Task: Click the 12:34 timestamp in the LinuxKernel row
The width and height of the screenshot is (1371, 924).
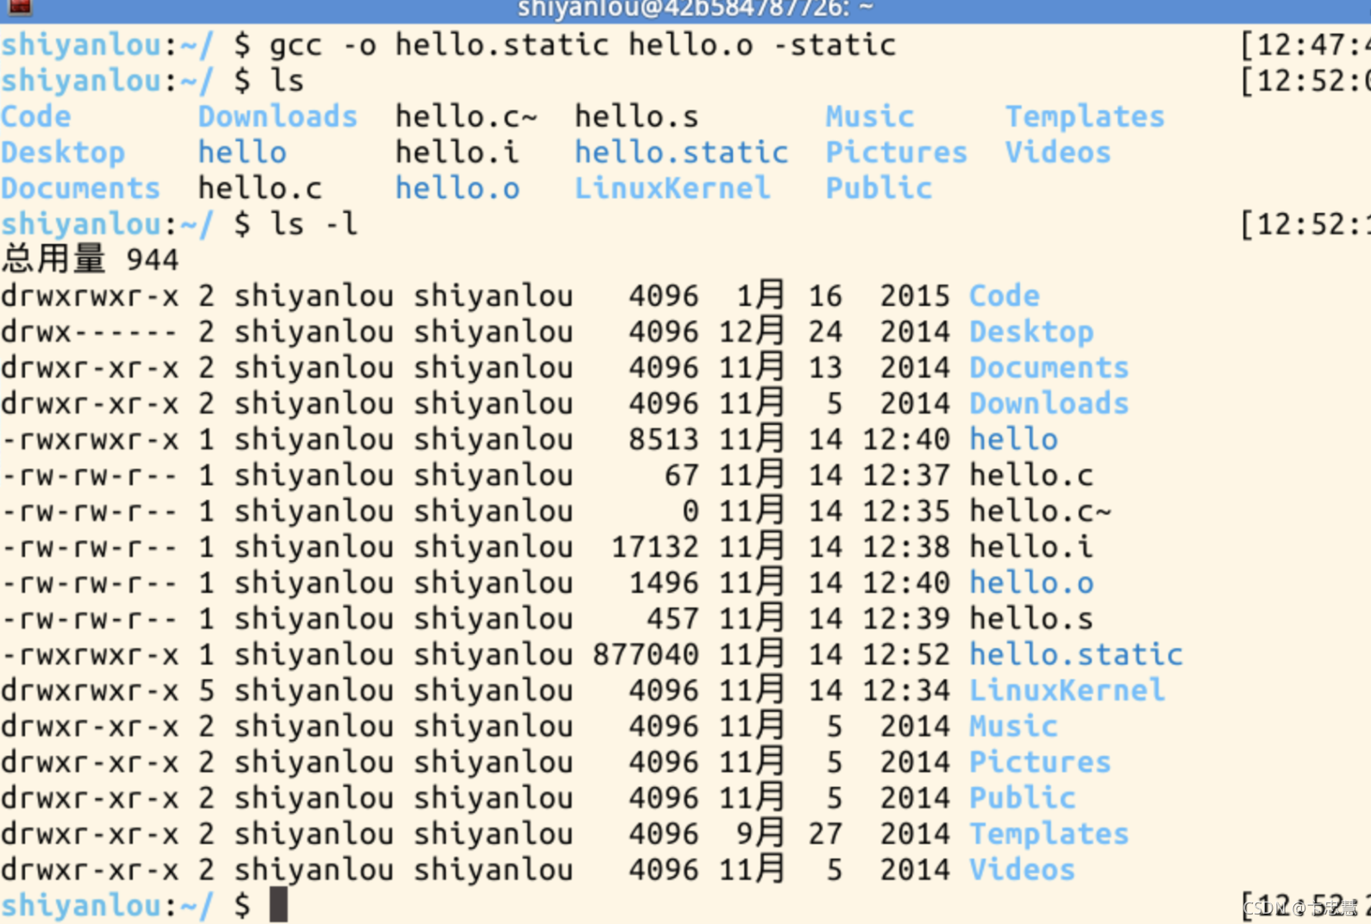Action: pos(906,690)
